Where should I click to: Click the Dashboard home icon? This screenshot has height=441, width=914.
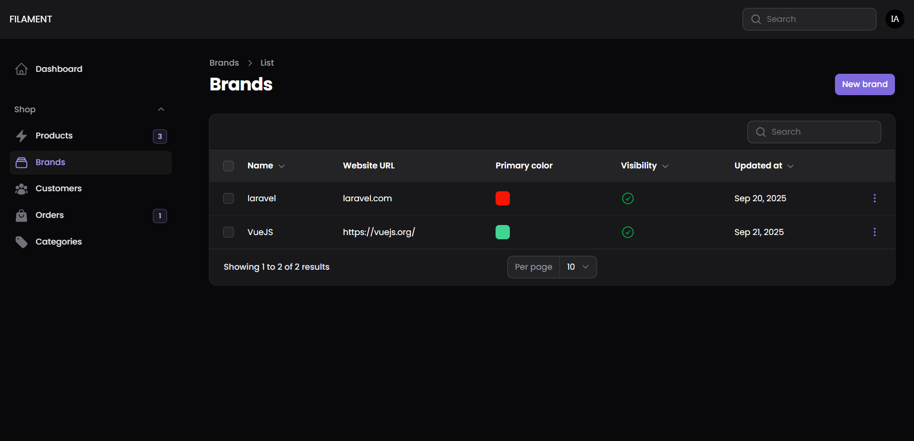tap(21, 69)
